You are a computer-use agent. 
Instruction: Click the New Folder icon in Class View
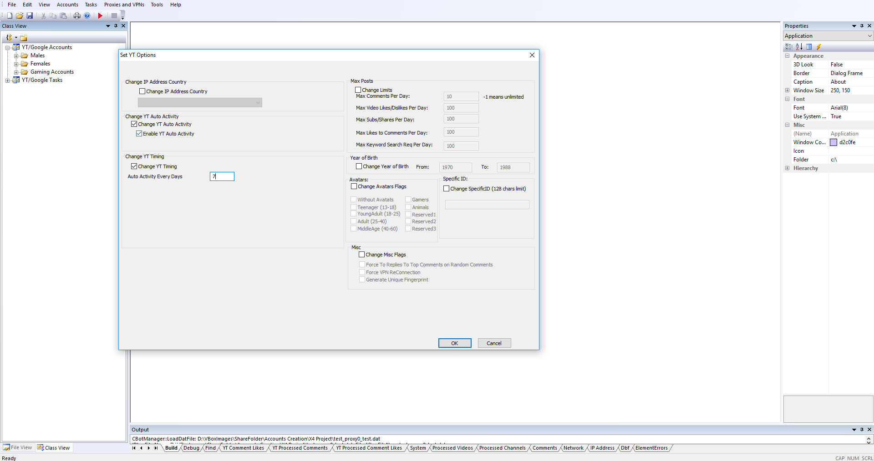[24, 38]
